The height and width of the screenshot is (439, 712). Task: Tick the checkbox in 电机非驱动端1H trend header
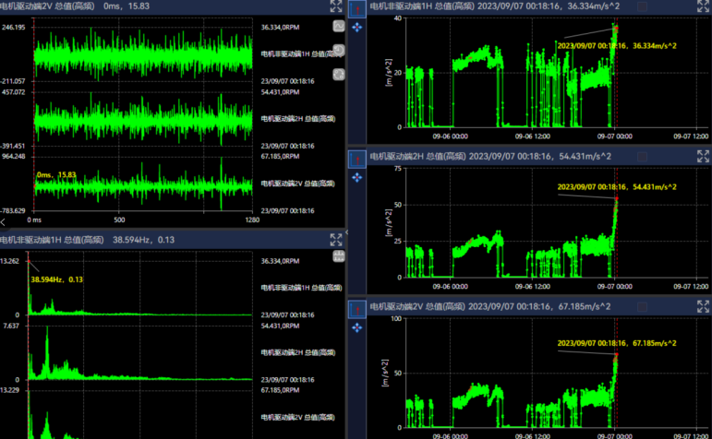tap(642, 6)
